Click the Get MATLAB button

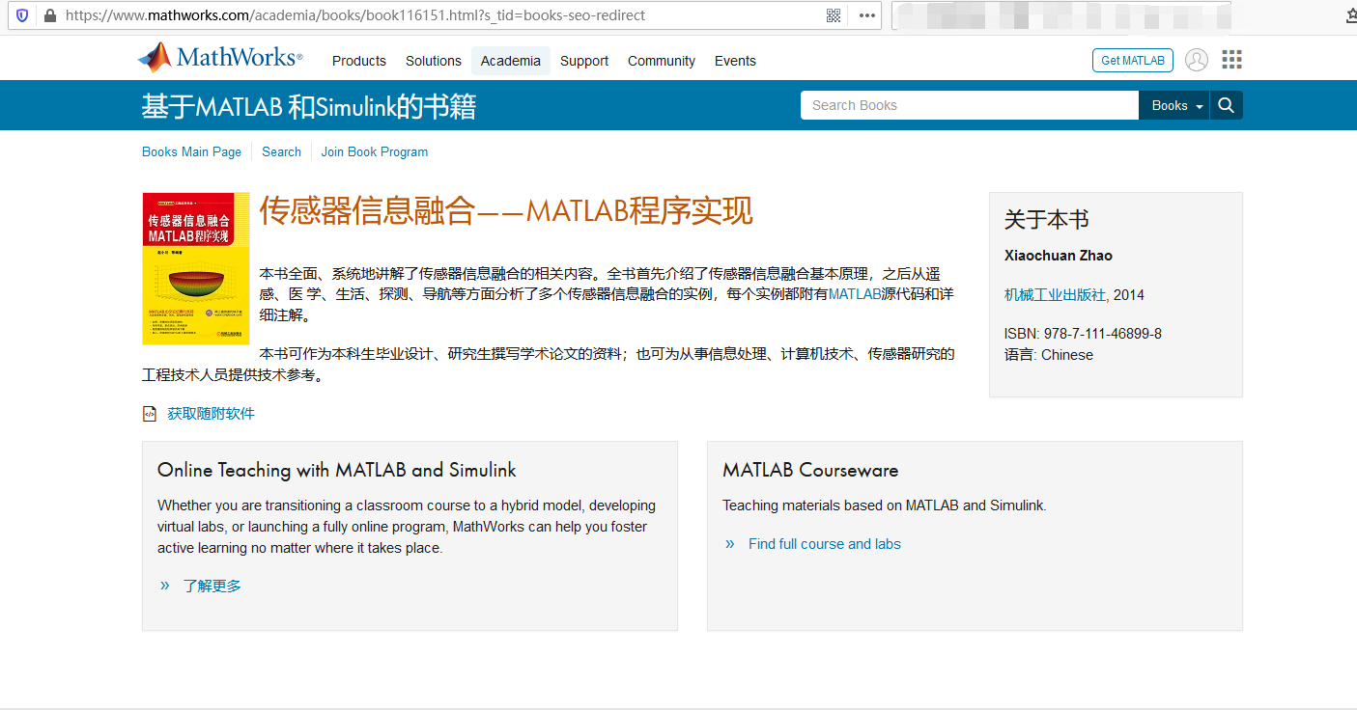pyautogui.click(x=1132, y=59)
